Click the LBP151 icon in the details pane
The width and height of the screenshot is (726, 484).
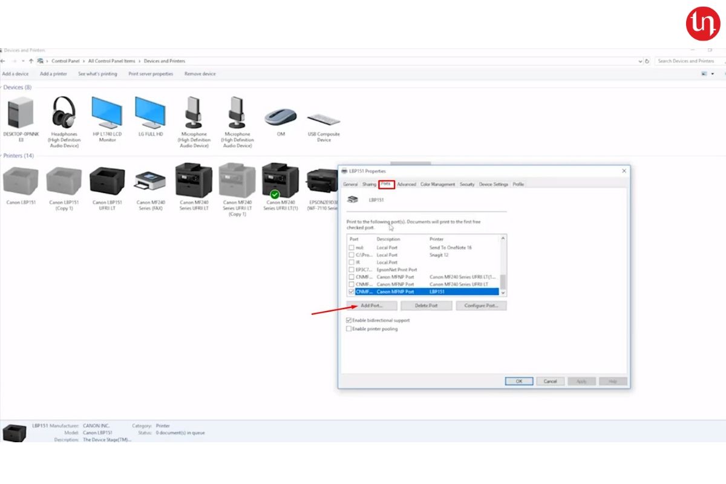coord(15,432)
